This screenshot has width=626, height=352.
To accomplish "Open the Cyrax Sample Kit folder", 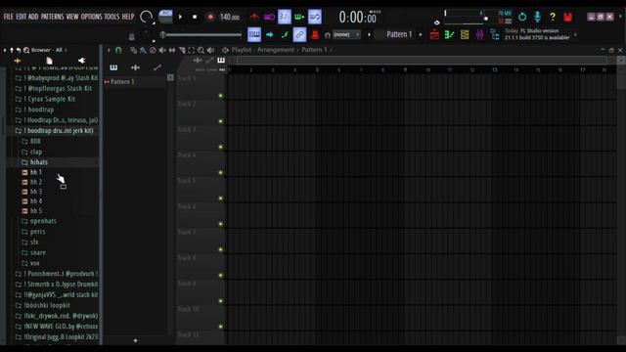I will 52,99.
